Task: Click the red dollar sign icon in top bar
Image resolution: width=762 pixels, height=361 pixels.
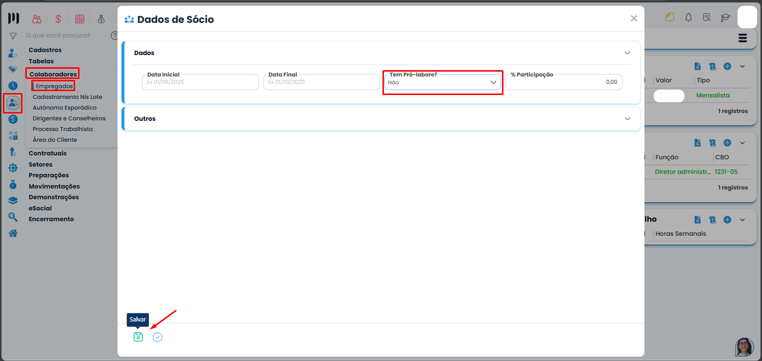Action: point(59,19)
